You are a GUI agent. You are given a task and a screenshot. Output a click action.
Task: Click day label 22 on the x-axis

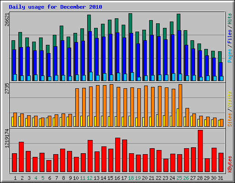pyautogui.click(x=158, y=178)
